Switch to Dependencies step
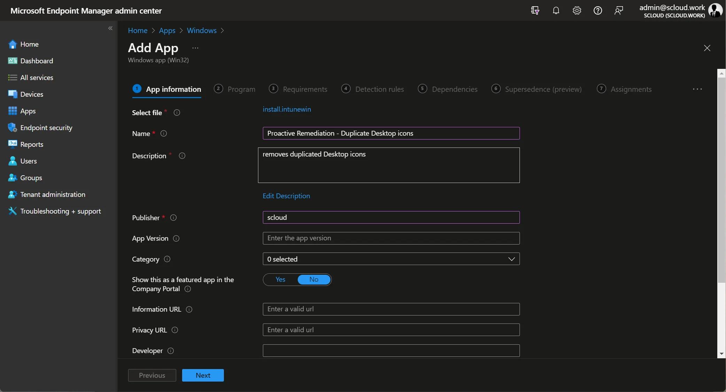The image size is (726, 392). (x=448, y=89)
